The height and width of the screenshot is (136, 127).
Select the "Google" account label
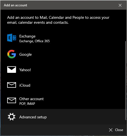[25, 54]
